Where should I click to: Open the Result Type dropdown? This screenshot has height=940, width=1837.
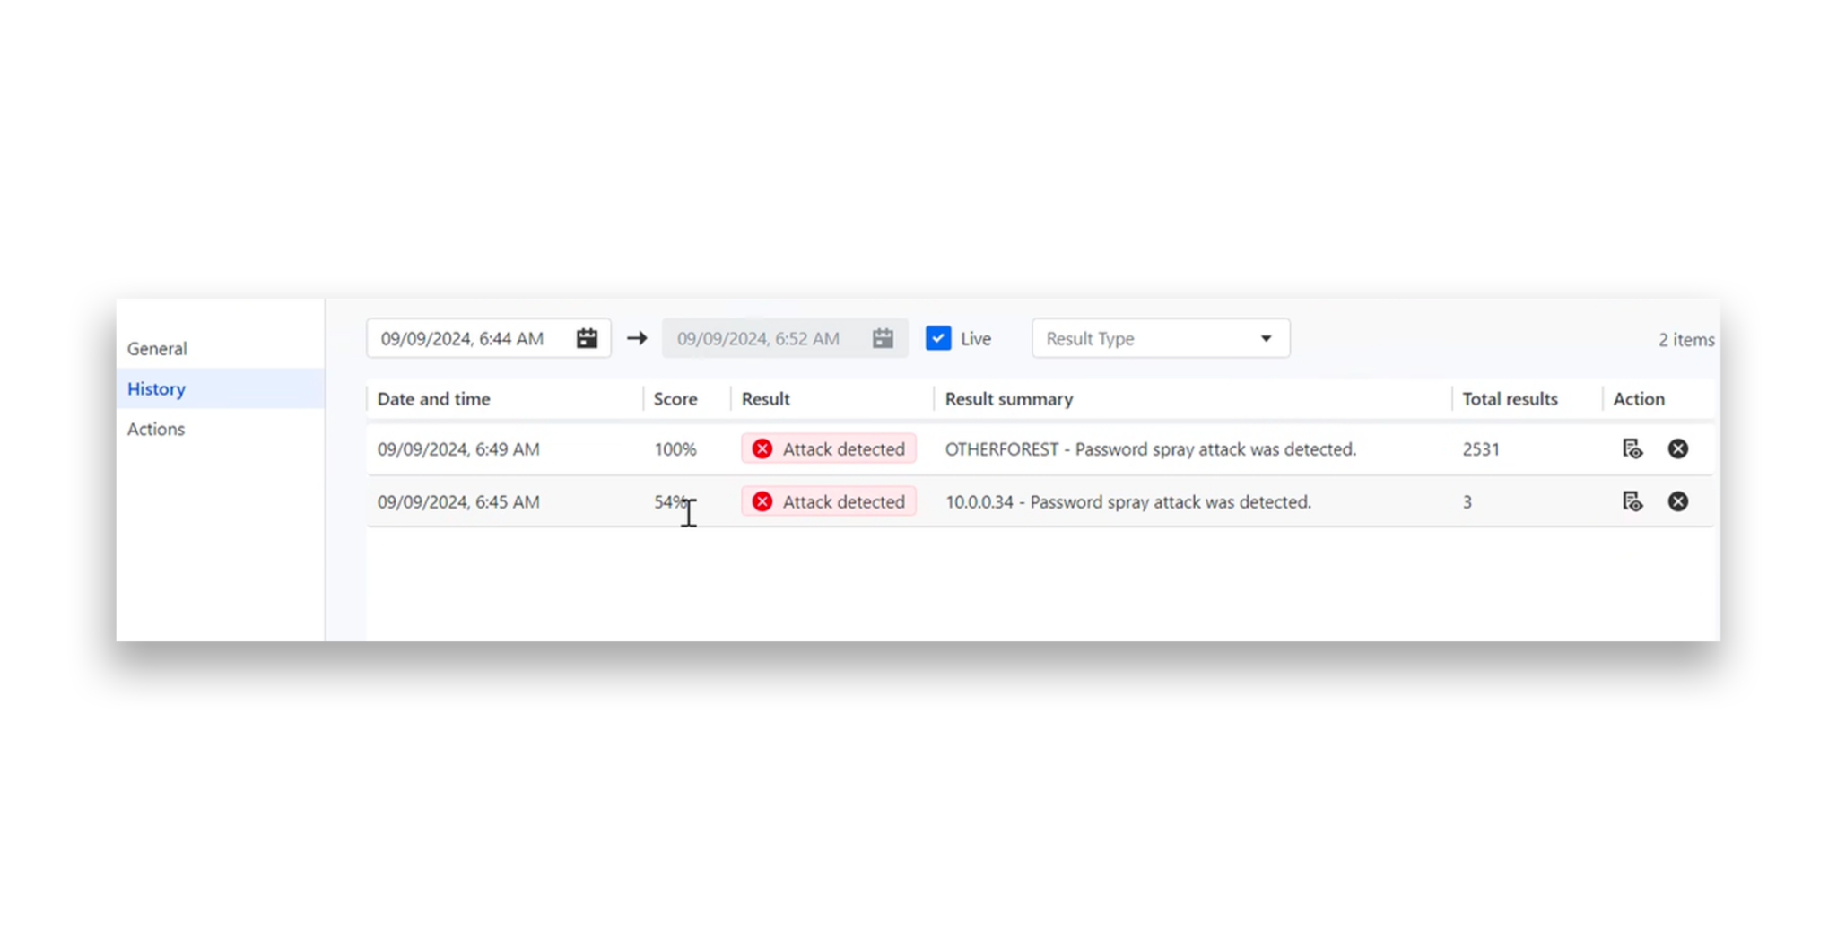pos(1160,338)
